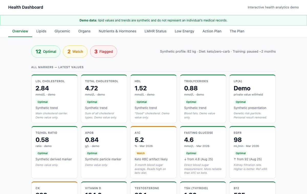This screenshot has width=307, height=194.
Task: Click the Demo data notice banner
Action: [x=153, y=20]
